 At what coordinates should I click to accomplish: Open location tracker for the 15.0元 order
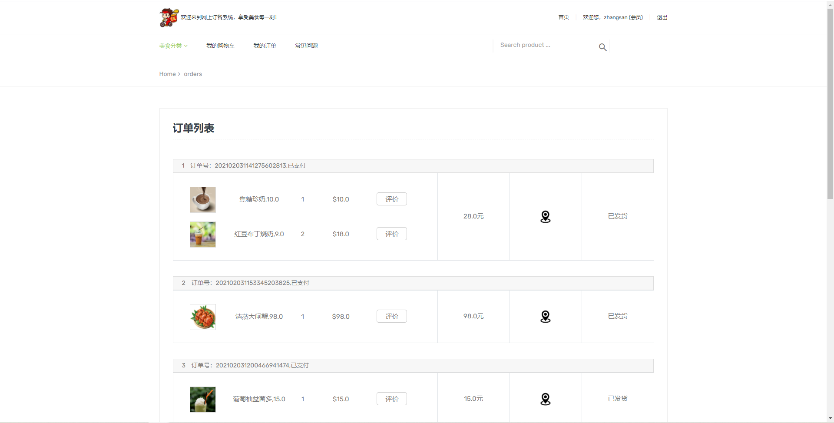545,399
